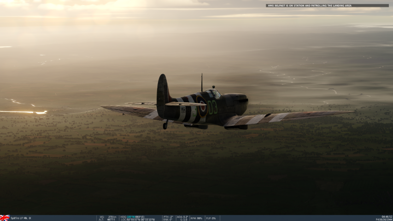Click the PTH pitch readout
Viewport: 393px width, 221px height.
coord(168,217)
